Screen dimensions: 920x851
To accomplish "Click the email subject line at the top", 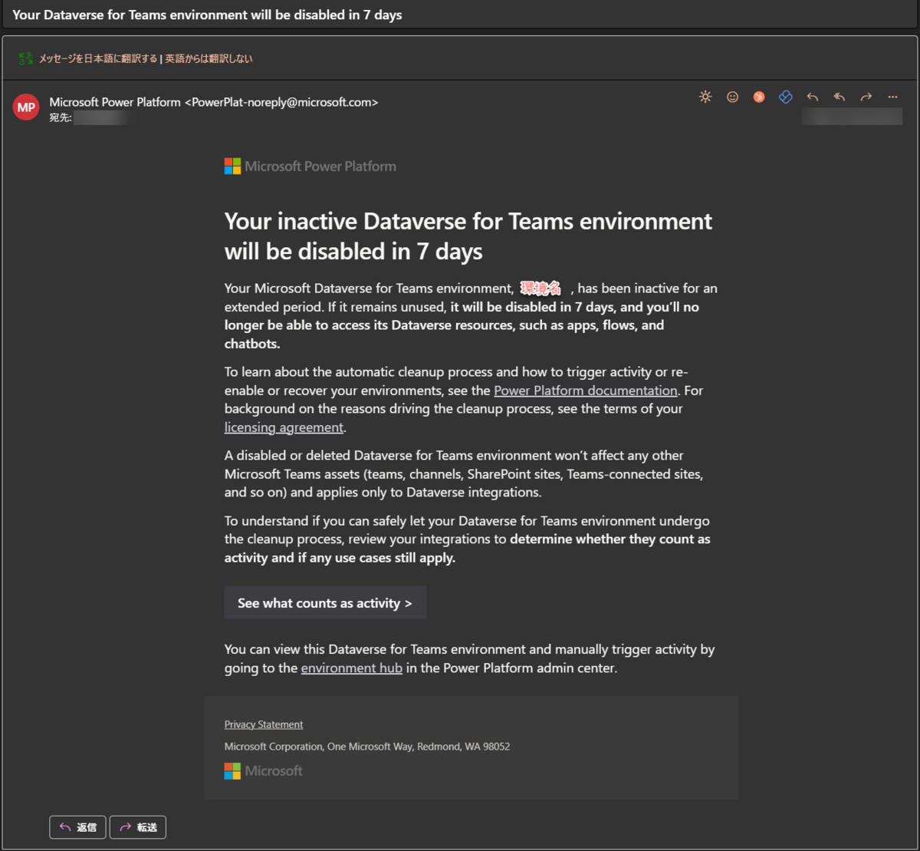I will (x=207, y=15).
